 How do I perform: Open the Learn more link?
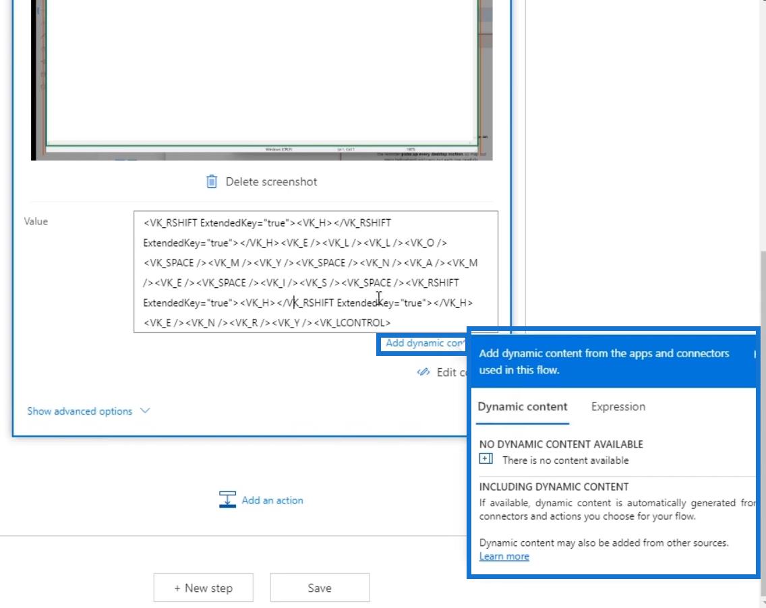click(x=504, y=556)
